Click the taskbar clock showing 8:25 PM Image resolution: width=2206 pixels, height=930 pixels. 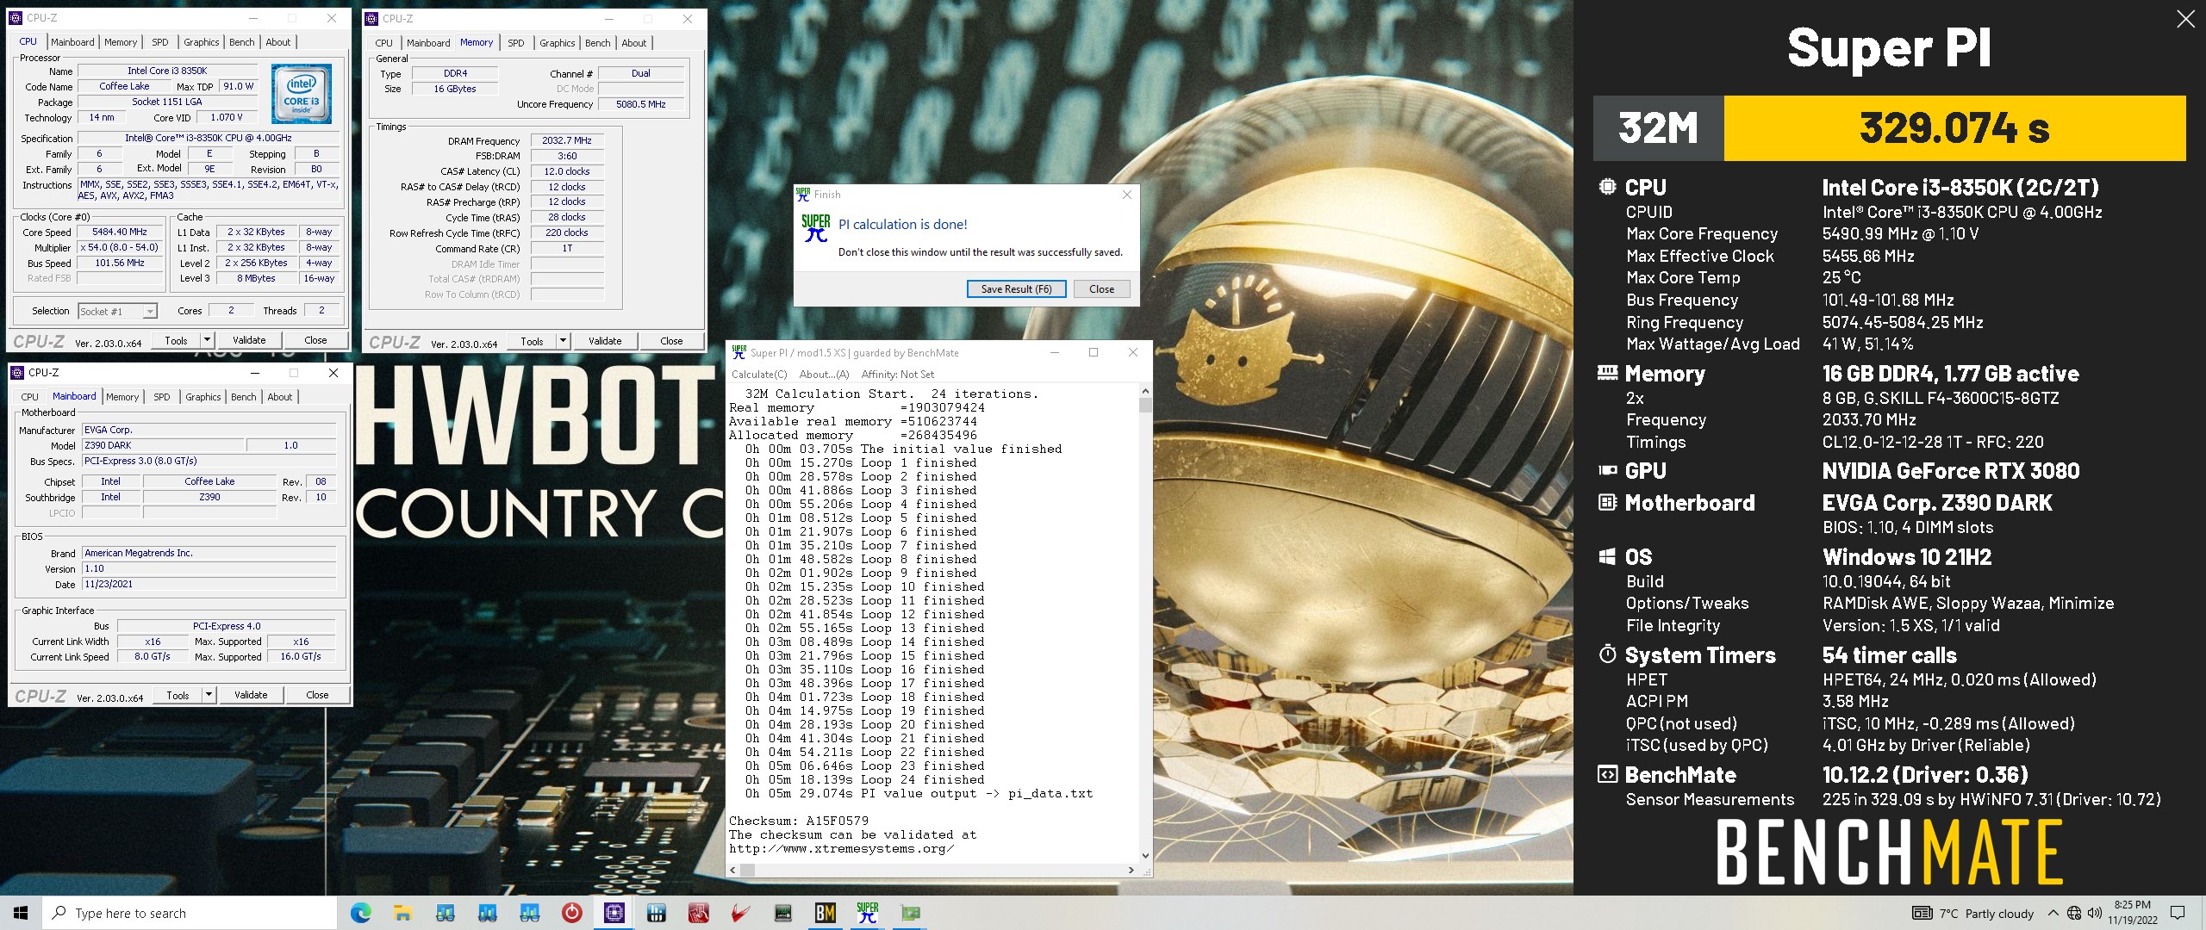[2132, 913]
